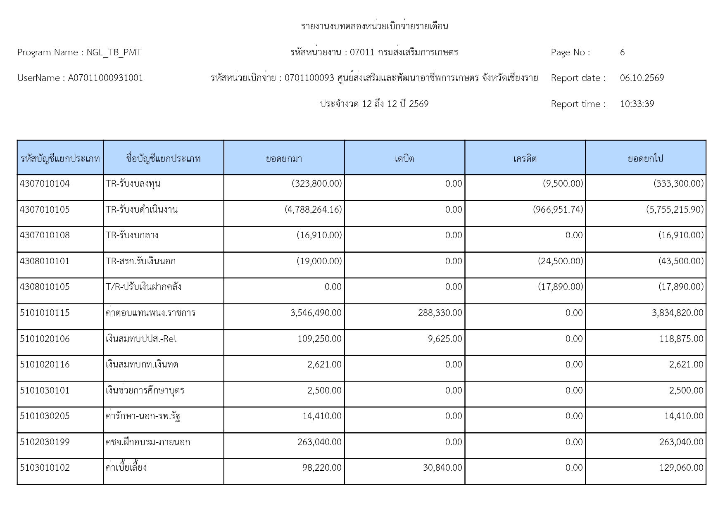Click the column header รหัสบัญชีแยกประเภท

(x=60, y=159)
